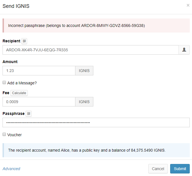The image size is (192, 176).
Task: Select the Fee input showing 0.0009
Action: tap(39, 102)
